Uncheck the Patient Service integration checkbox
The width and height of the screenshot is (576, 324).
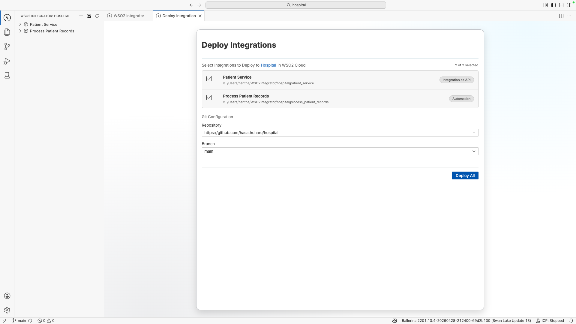(x=209, y=79)
